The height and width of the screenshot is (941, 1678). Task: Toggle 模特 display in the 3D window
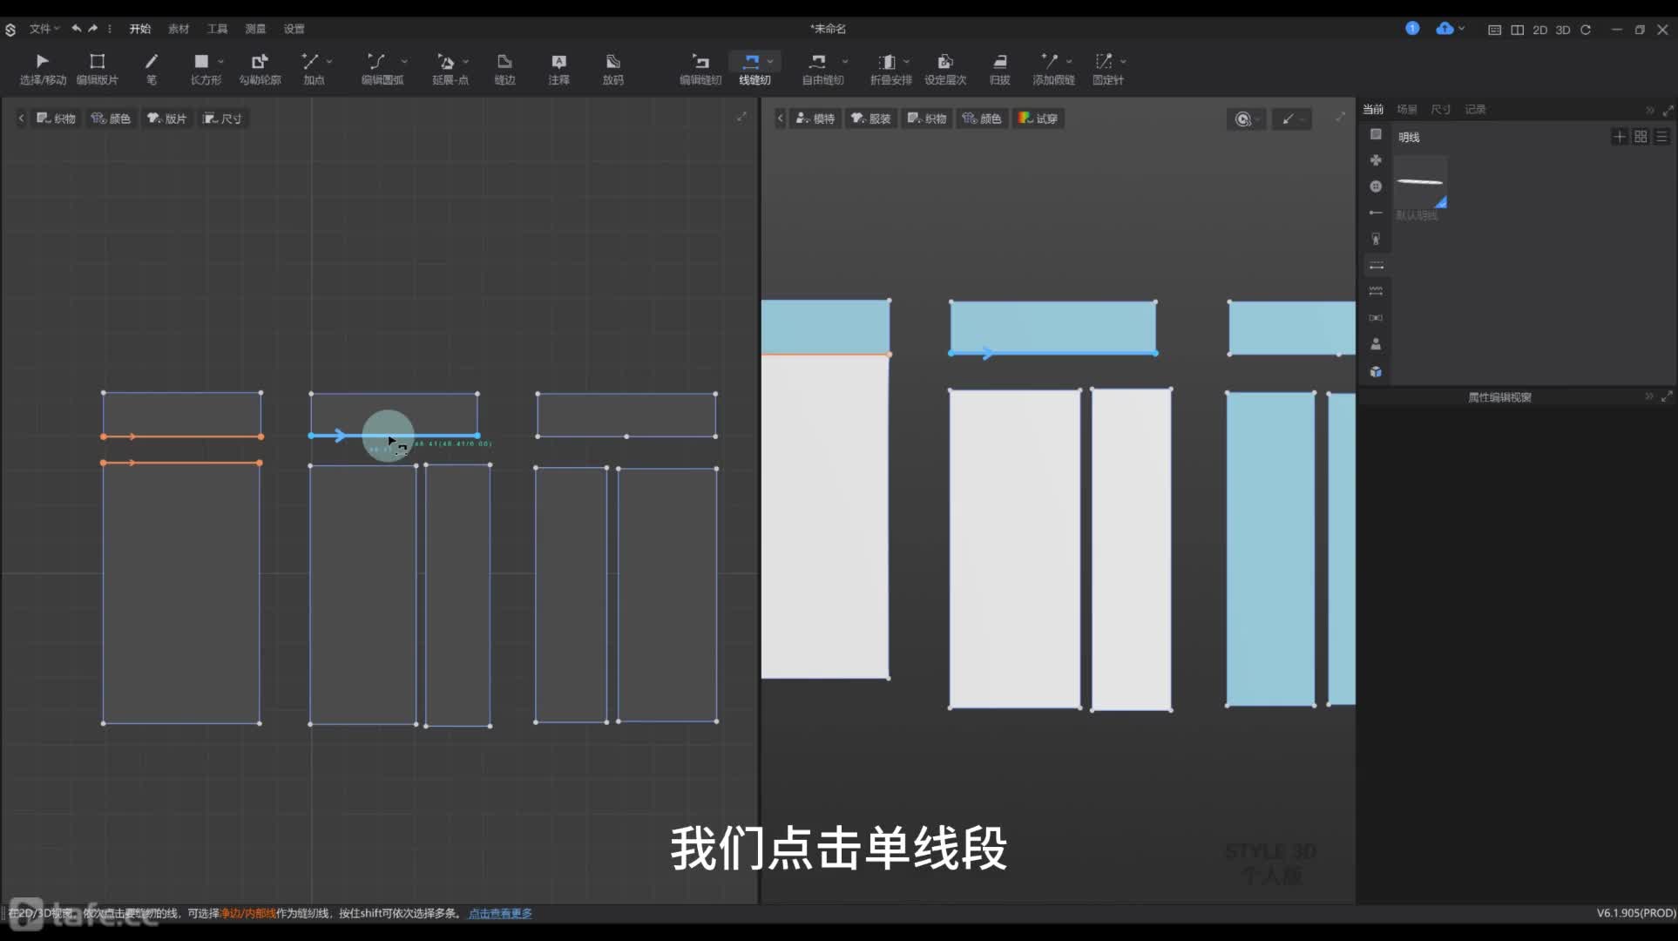(x=815, y=118)
